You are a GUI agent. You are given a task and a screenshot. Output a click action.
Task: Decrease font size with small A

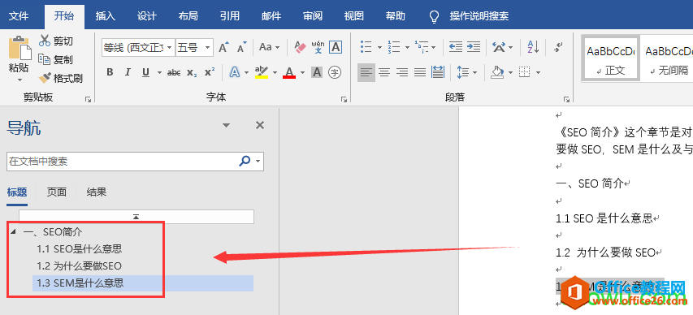(x=242, y=47)
